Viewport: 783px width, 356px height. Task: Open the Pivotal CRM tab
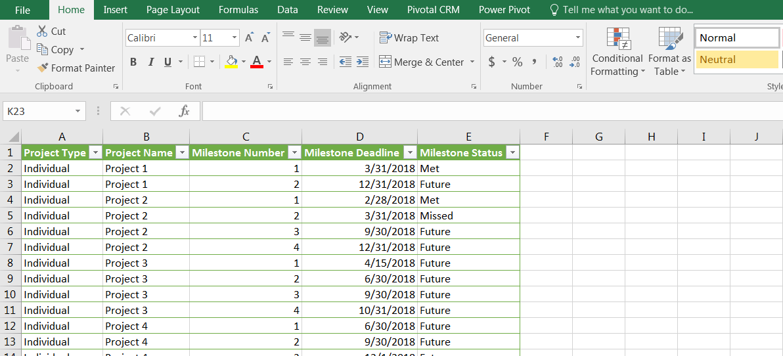coord(434,9)
